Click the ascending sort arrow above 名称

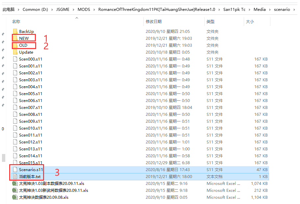(77, 18)
